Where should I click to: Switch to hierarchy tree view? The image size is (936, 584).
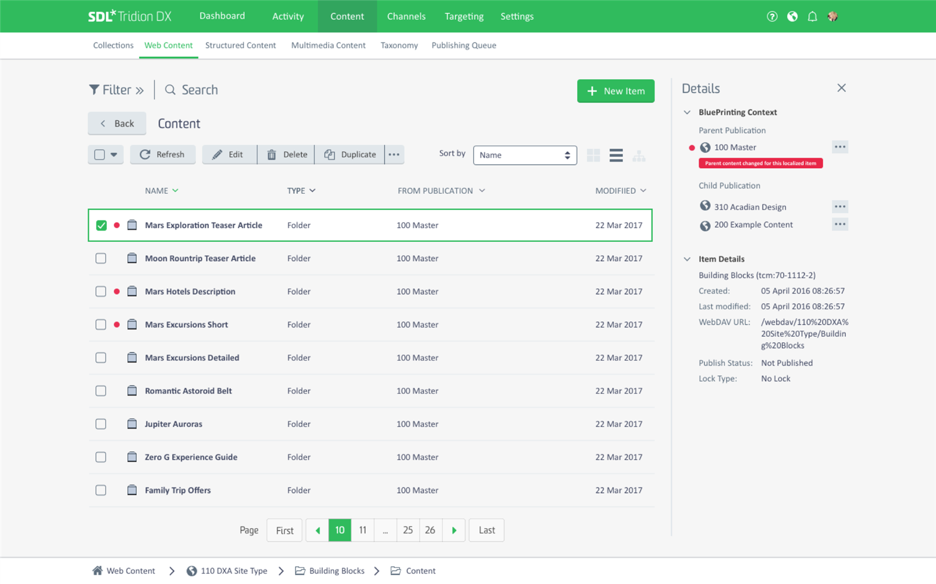pyautogui.click(x=639, y=155)
